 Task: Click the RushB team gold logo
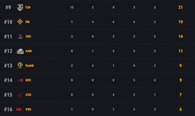pyautogui.click(x=20, y=66)
